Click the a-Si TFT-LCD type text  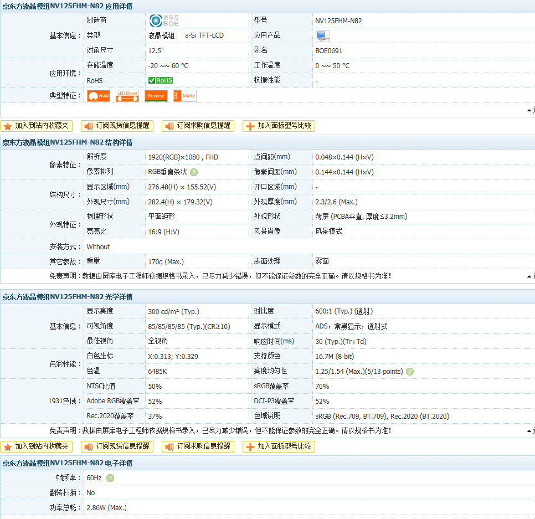pos(204,35)
